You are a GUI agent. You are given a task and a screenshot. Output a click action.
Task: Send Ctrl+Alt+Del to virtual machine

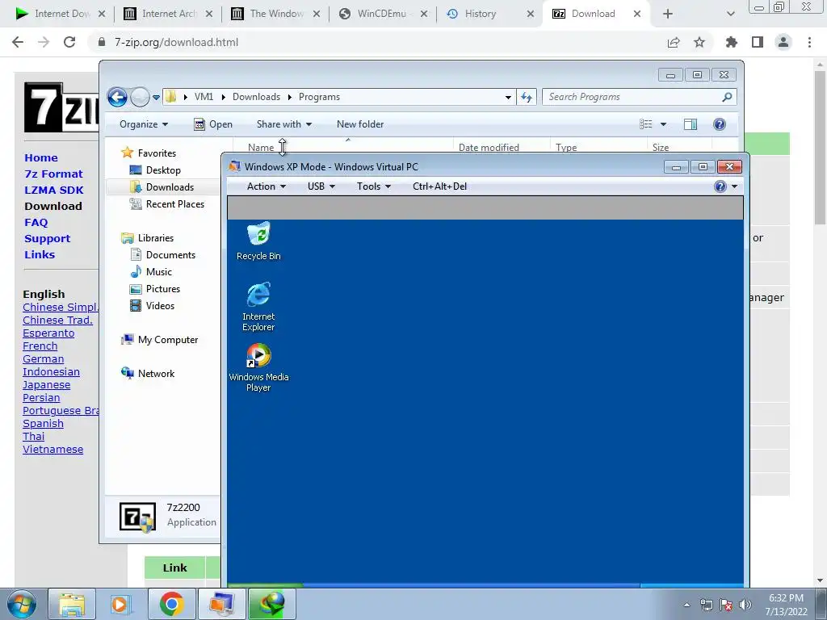pos(439,186)
